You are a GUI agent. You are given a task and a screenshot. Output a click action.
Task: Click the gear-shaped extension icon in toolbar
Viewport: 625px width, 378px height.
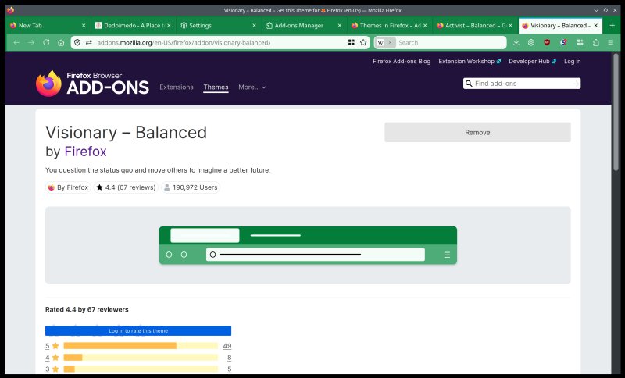point(531,43)
